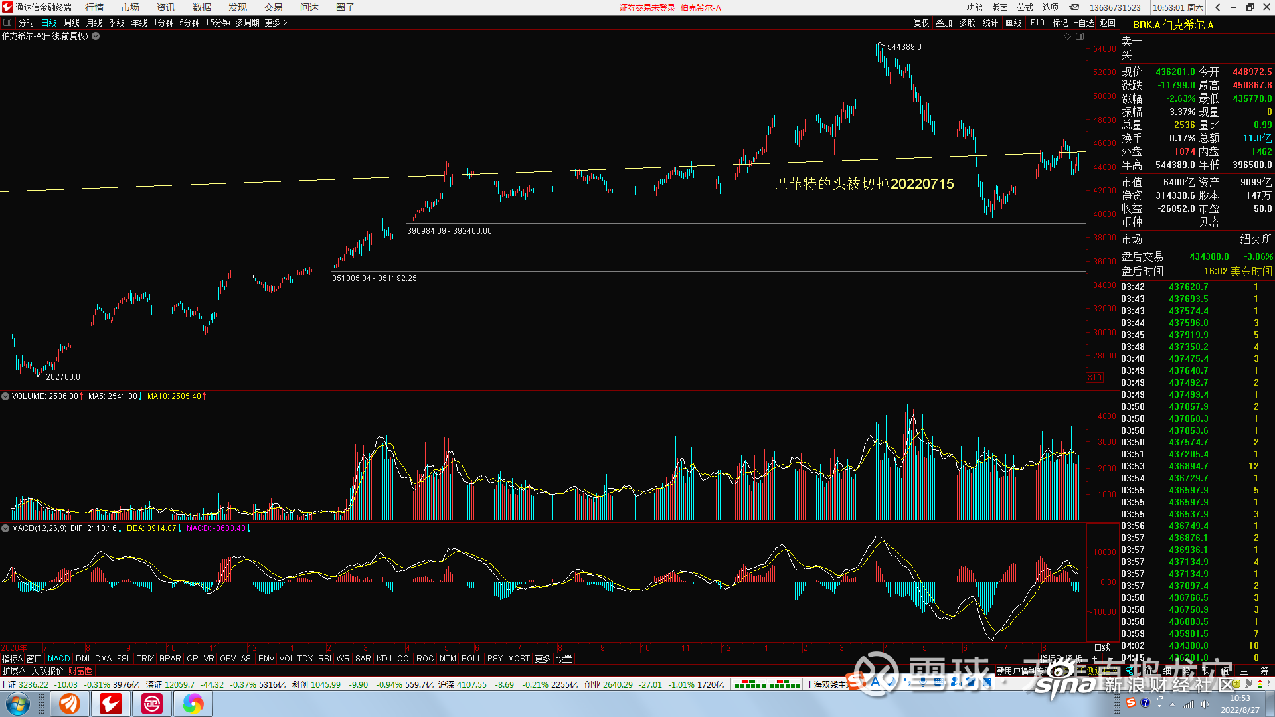The image size is (1275, 717).
Task: Expand the 扩展 panel arrow
Action: (13, 671)
